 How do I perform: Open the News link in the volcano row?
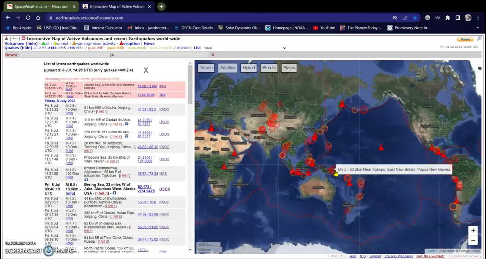point(149,44)
